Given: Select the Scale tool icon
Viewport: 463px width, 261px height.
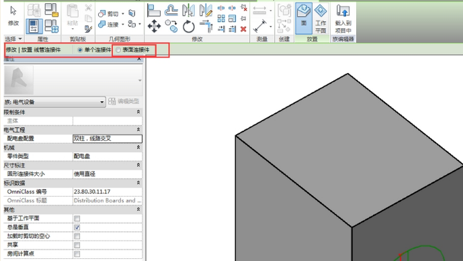Looking at the screenshot, I should 233,19.
